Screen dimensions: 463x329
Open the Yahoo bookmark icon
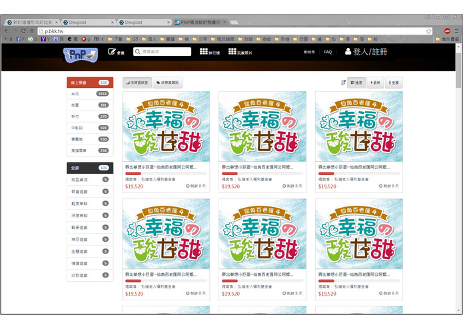43,39
